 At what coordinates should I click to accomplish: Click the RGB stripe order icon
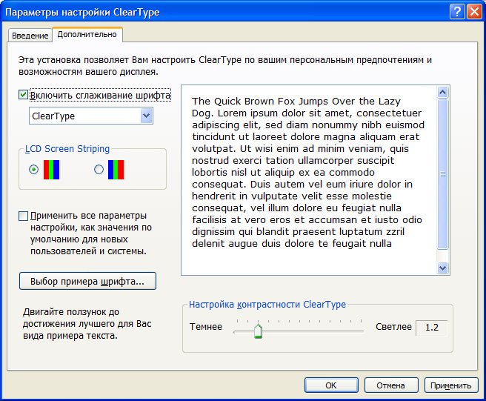[x=51, y=170]
